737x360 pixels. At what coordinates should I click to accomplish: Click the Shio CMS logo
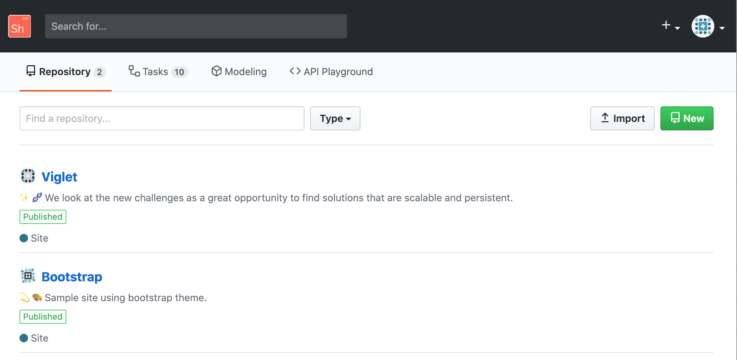tap(19, 26)
